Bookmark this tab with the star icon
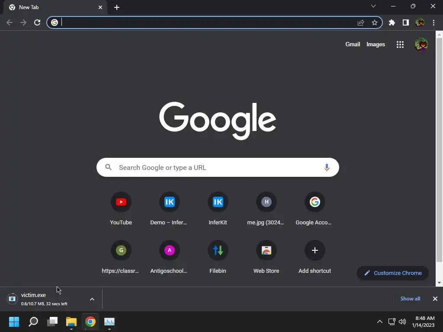Viewport: 443px width, 332px height. pyautogui.click(x=375, y=22)
